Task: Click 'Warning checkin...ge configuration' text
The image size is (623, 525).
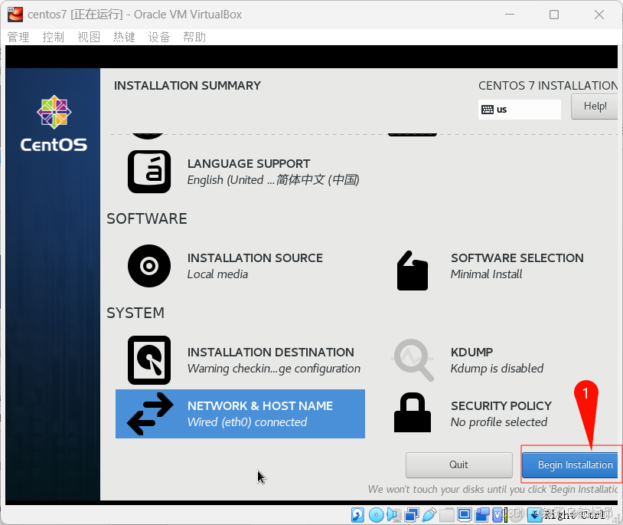Action: coord(274,369)
